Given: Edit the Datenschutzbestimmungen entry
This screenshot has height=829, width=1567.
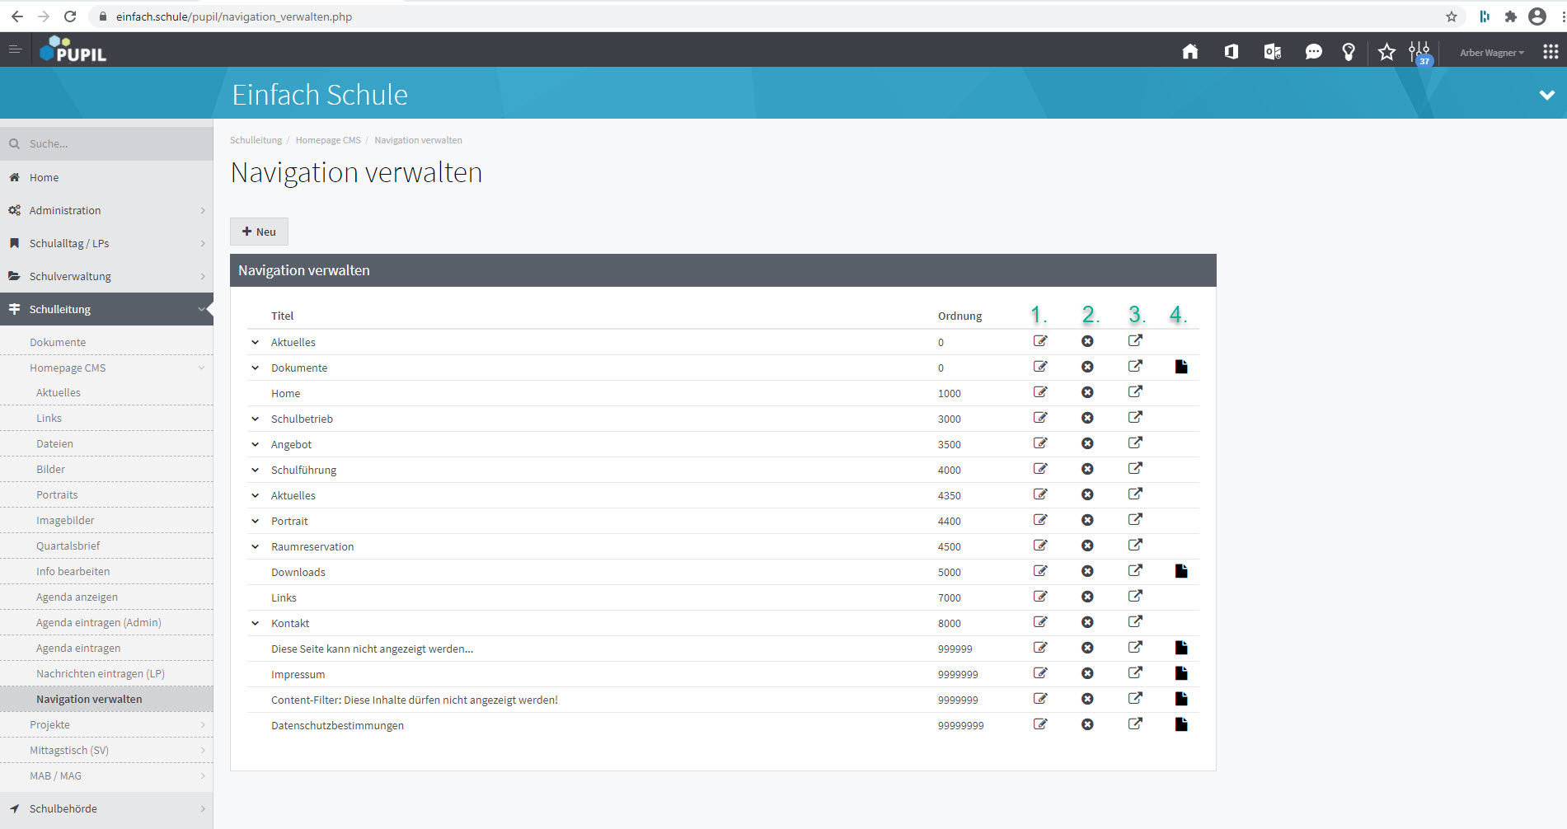Looking at the screenshot, I should (x=1040, y=724).
